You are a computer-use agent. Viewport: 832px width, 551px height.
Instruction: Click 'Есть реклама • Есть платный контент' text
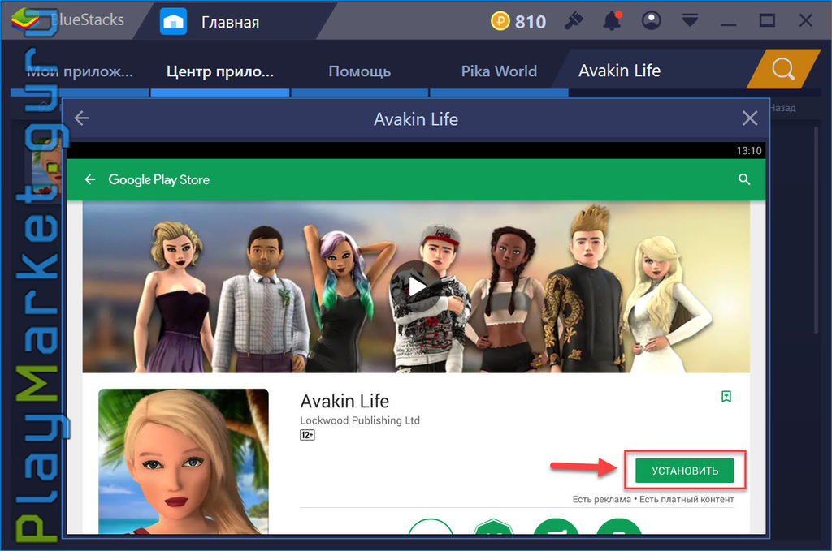click(x=653, y=499)
